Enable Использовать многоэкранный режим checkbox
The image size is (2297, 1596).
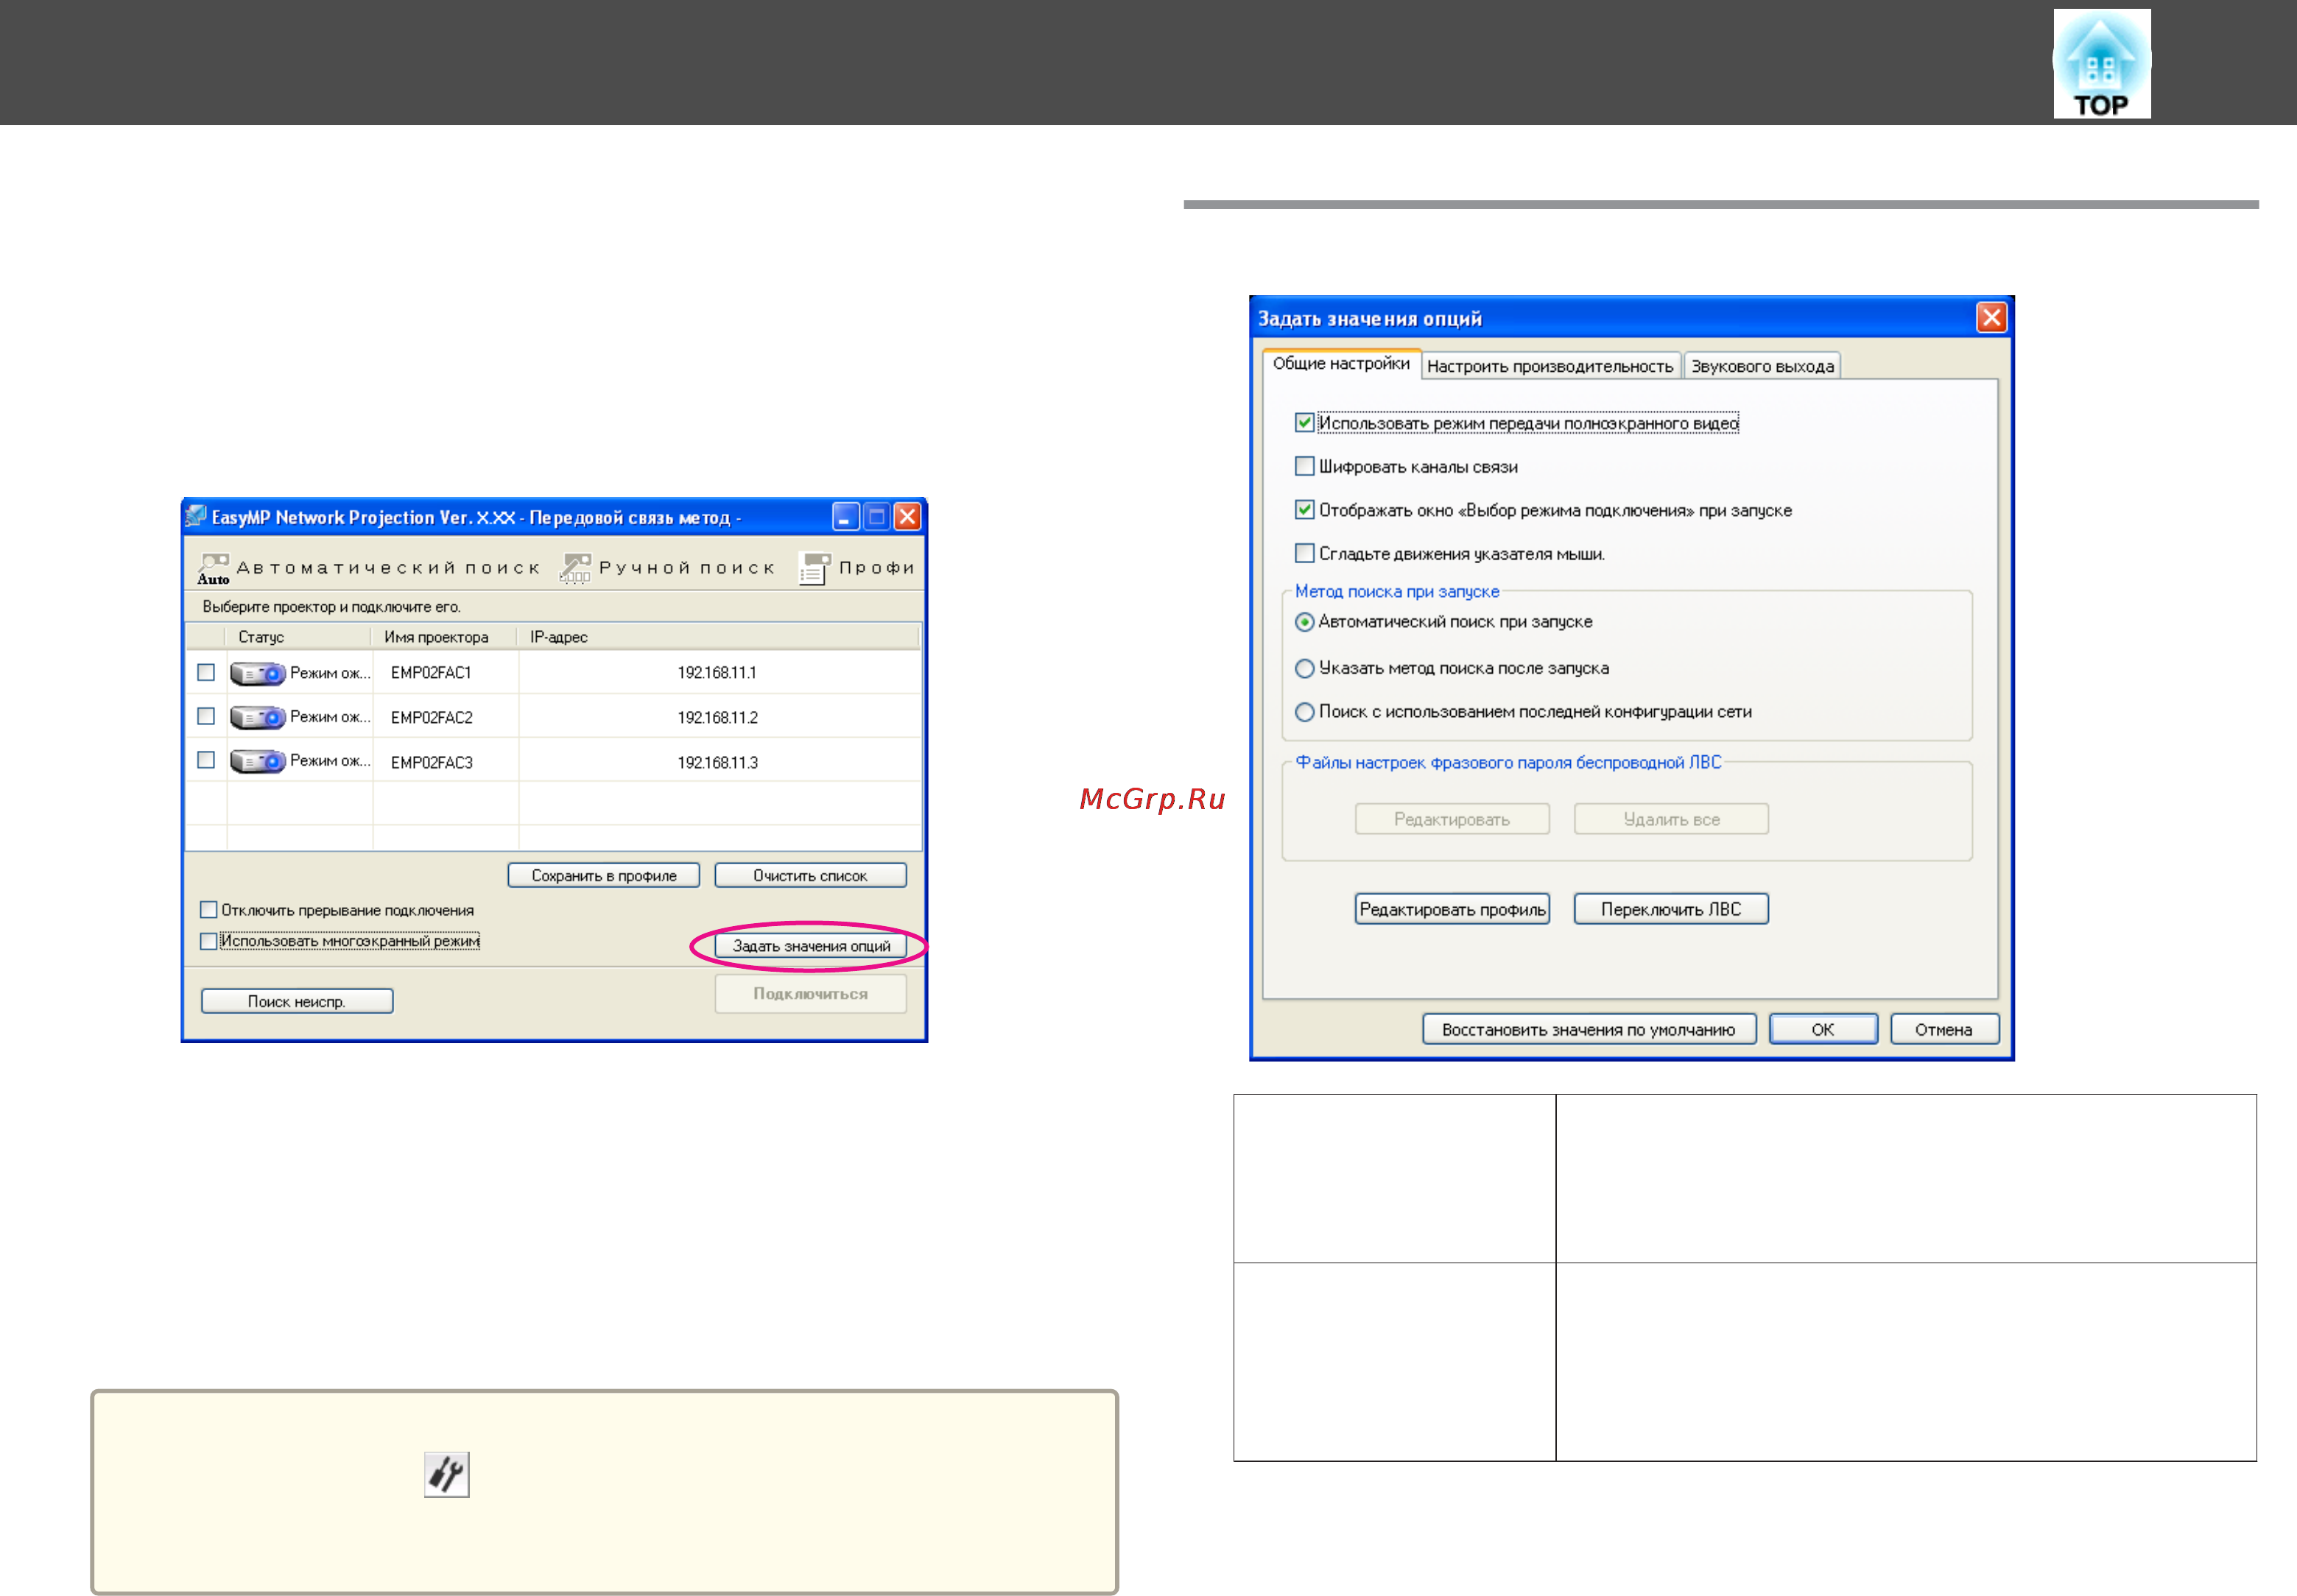[x=208, y=941]
